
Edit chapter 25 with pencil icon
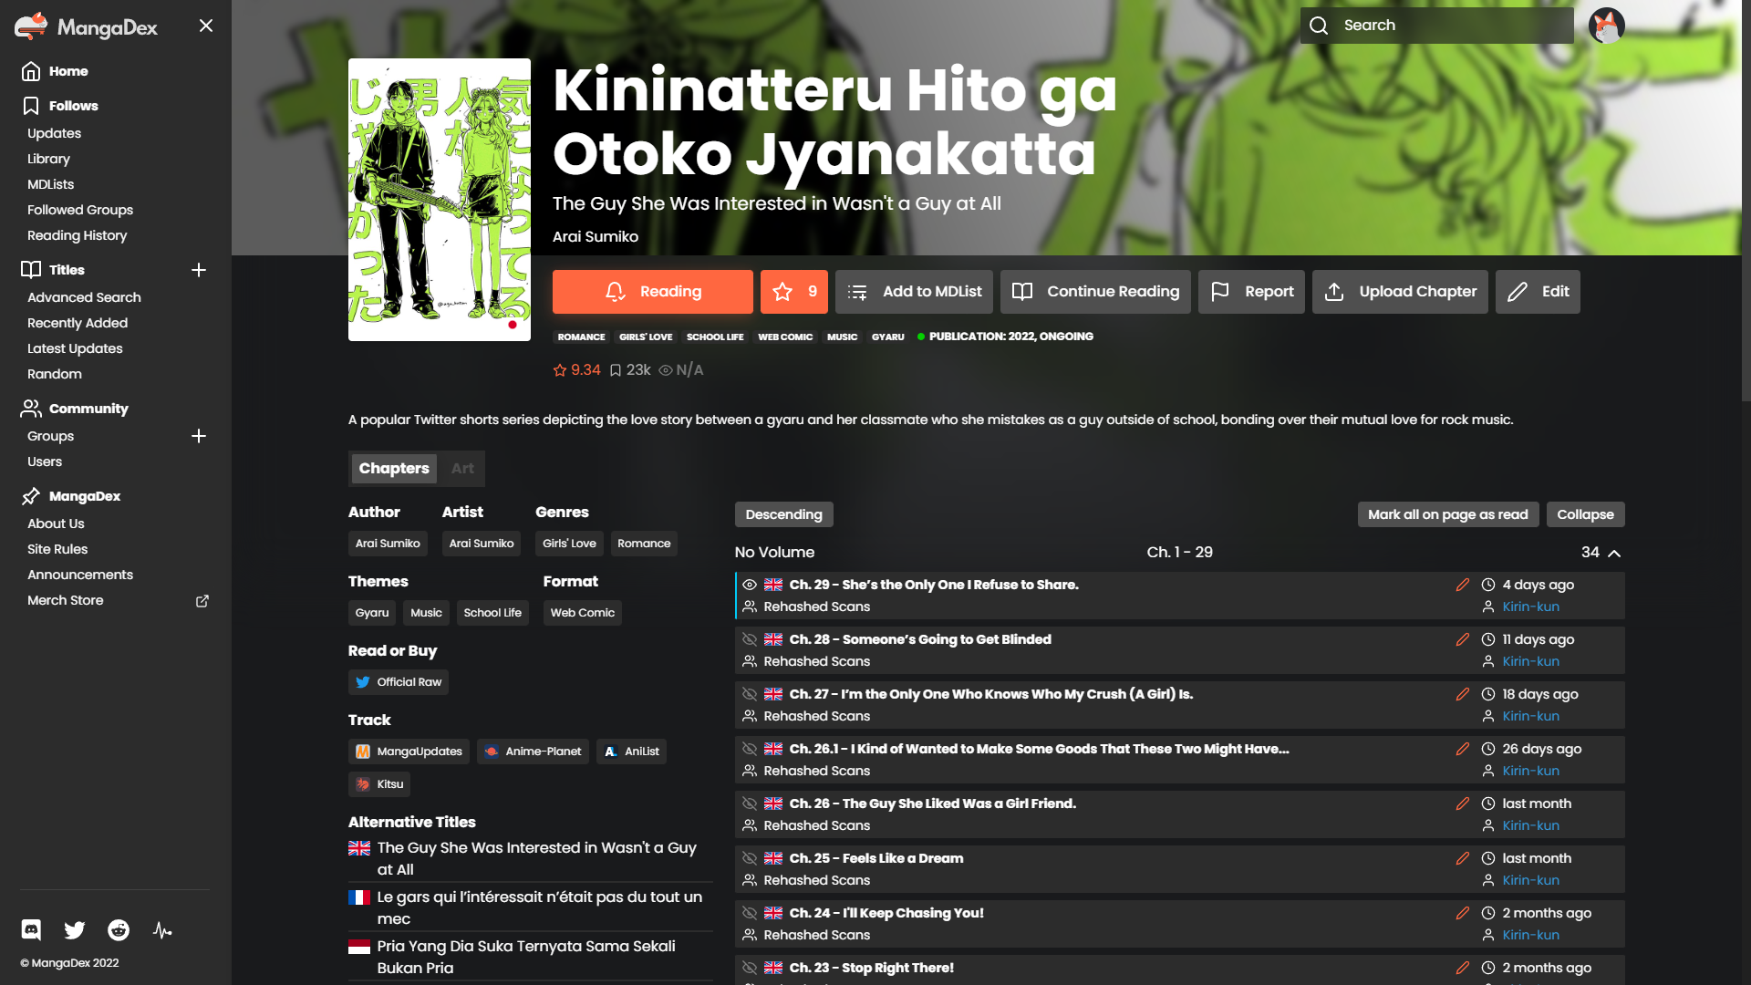point(1463,858)
